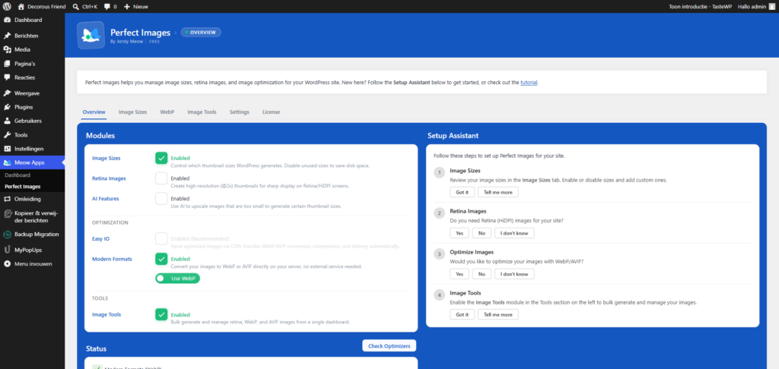The image size is (779, 369).
Task: Answer No for Retina Images step
Action: coord(482,233)
